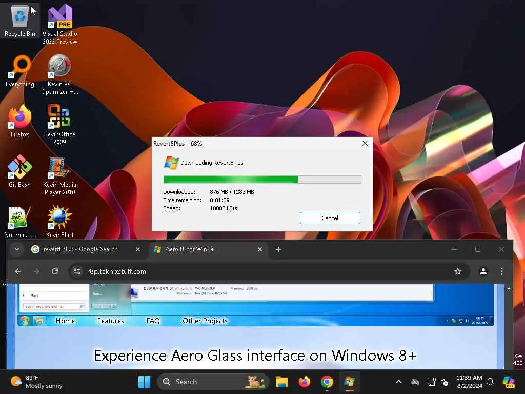Viewport: 525px width, 394px height.
Task: Select the KevinBlast desktop icon
Action: coord(59,222)
